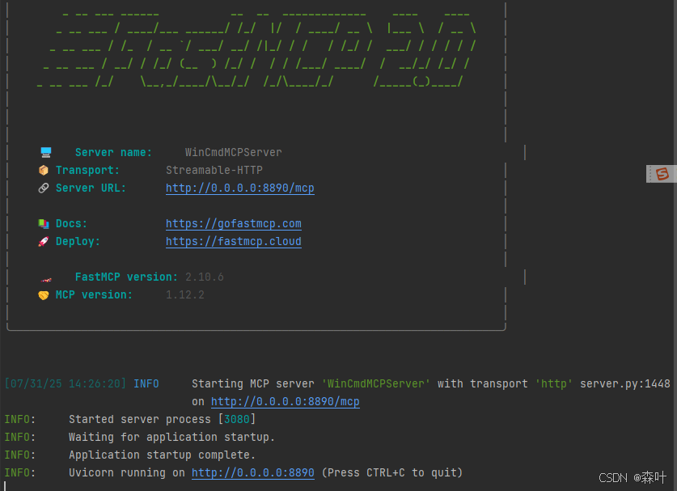Image resolution: width=677 pixels, height=491 pixels.
Task: Click the '(Press CTRL+C to quit)' text
Action: [392, 473]
